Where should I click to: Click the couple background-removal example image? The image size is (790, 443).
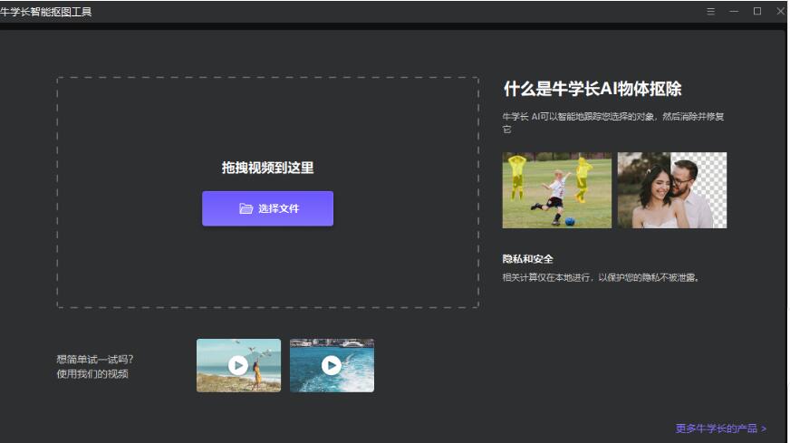672,190
